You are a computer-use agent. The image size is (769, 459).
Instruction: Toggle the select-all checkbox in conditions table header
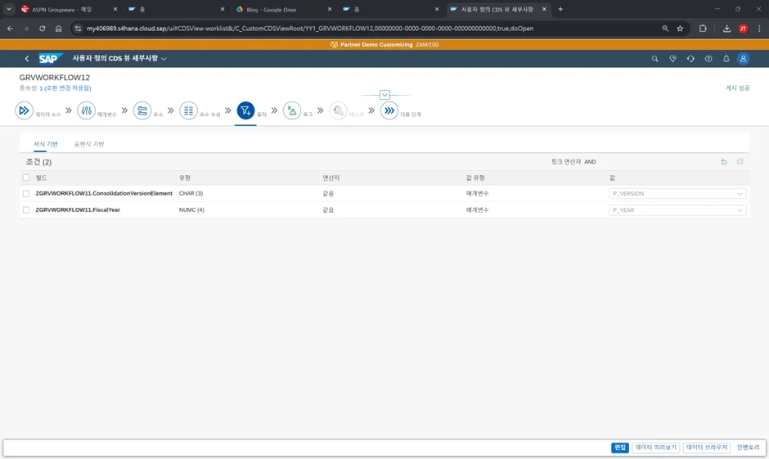[26, 178]
